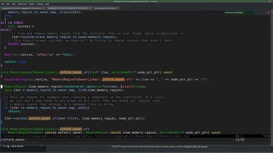Open the Bookmarks menu

coord(22,4)
